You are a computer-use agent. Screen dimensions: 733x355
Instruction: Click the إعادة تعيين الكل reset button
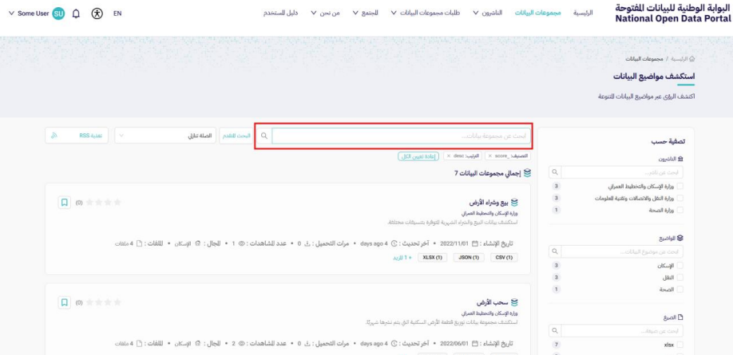click(x=418, y=156)
